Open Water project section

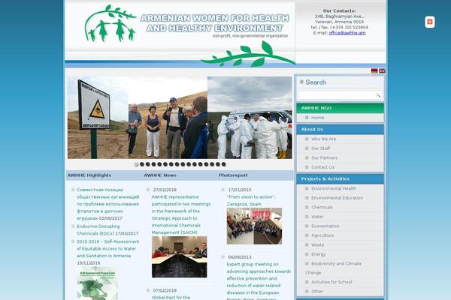tap(317, 217)
